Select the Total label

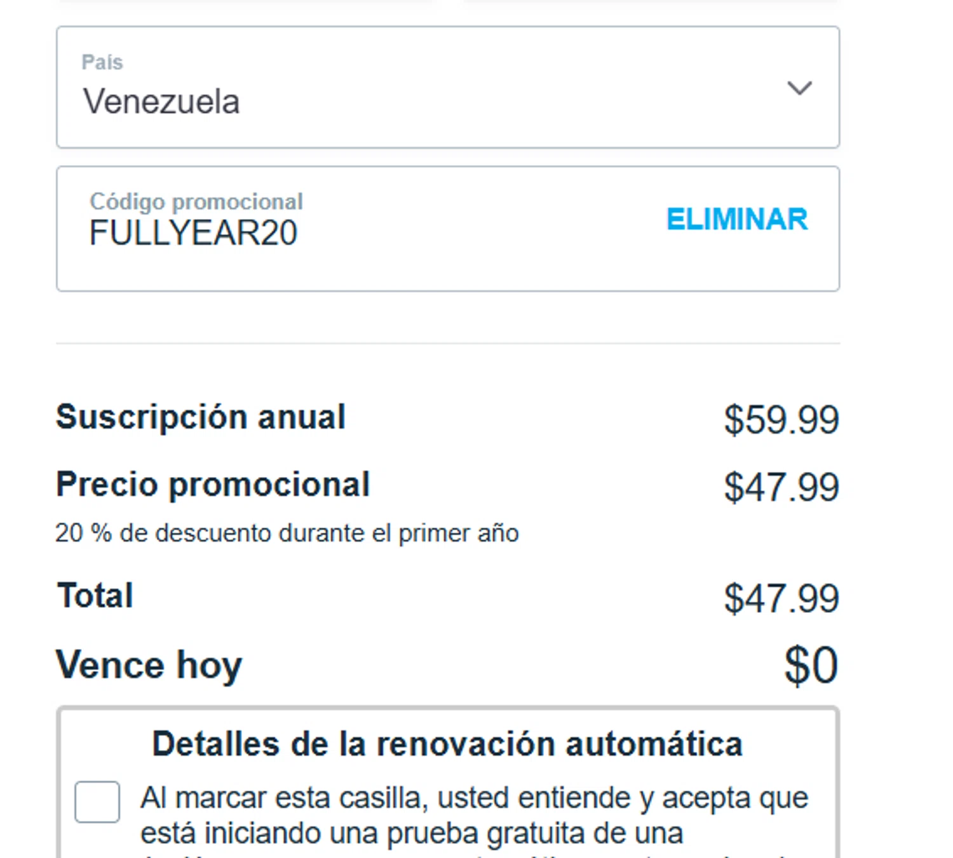point(95,596)
